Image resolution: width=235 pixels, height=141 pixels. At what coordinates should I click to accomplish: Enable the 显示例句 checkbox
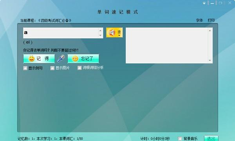tap(25, 68)
